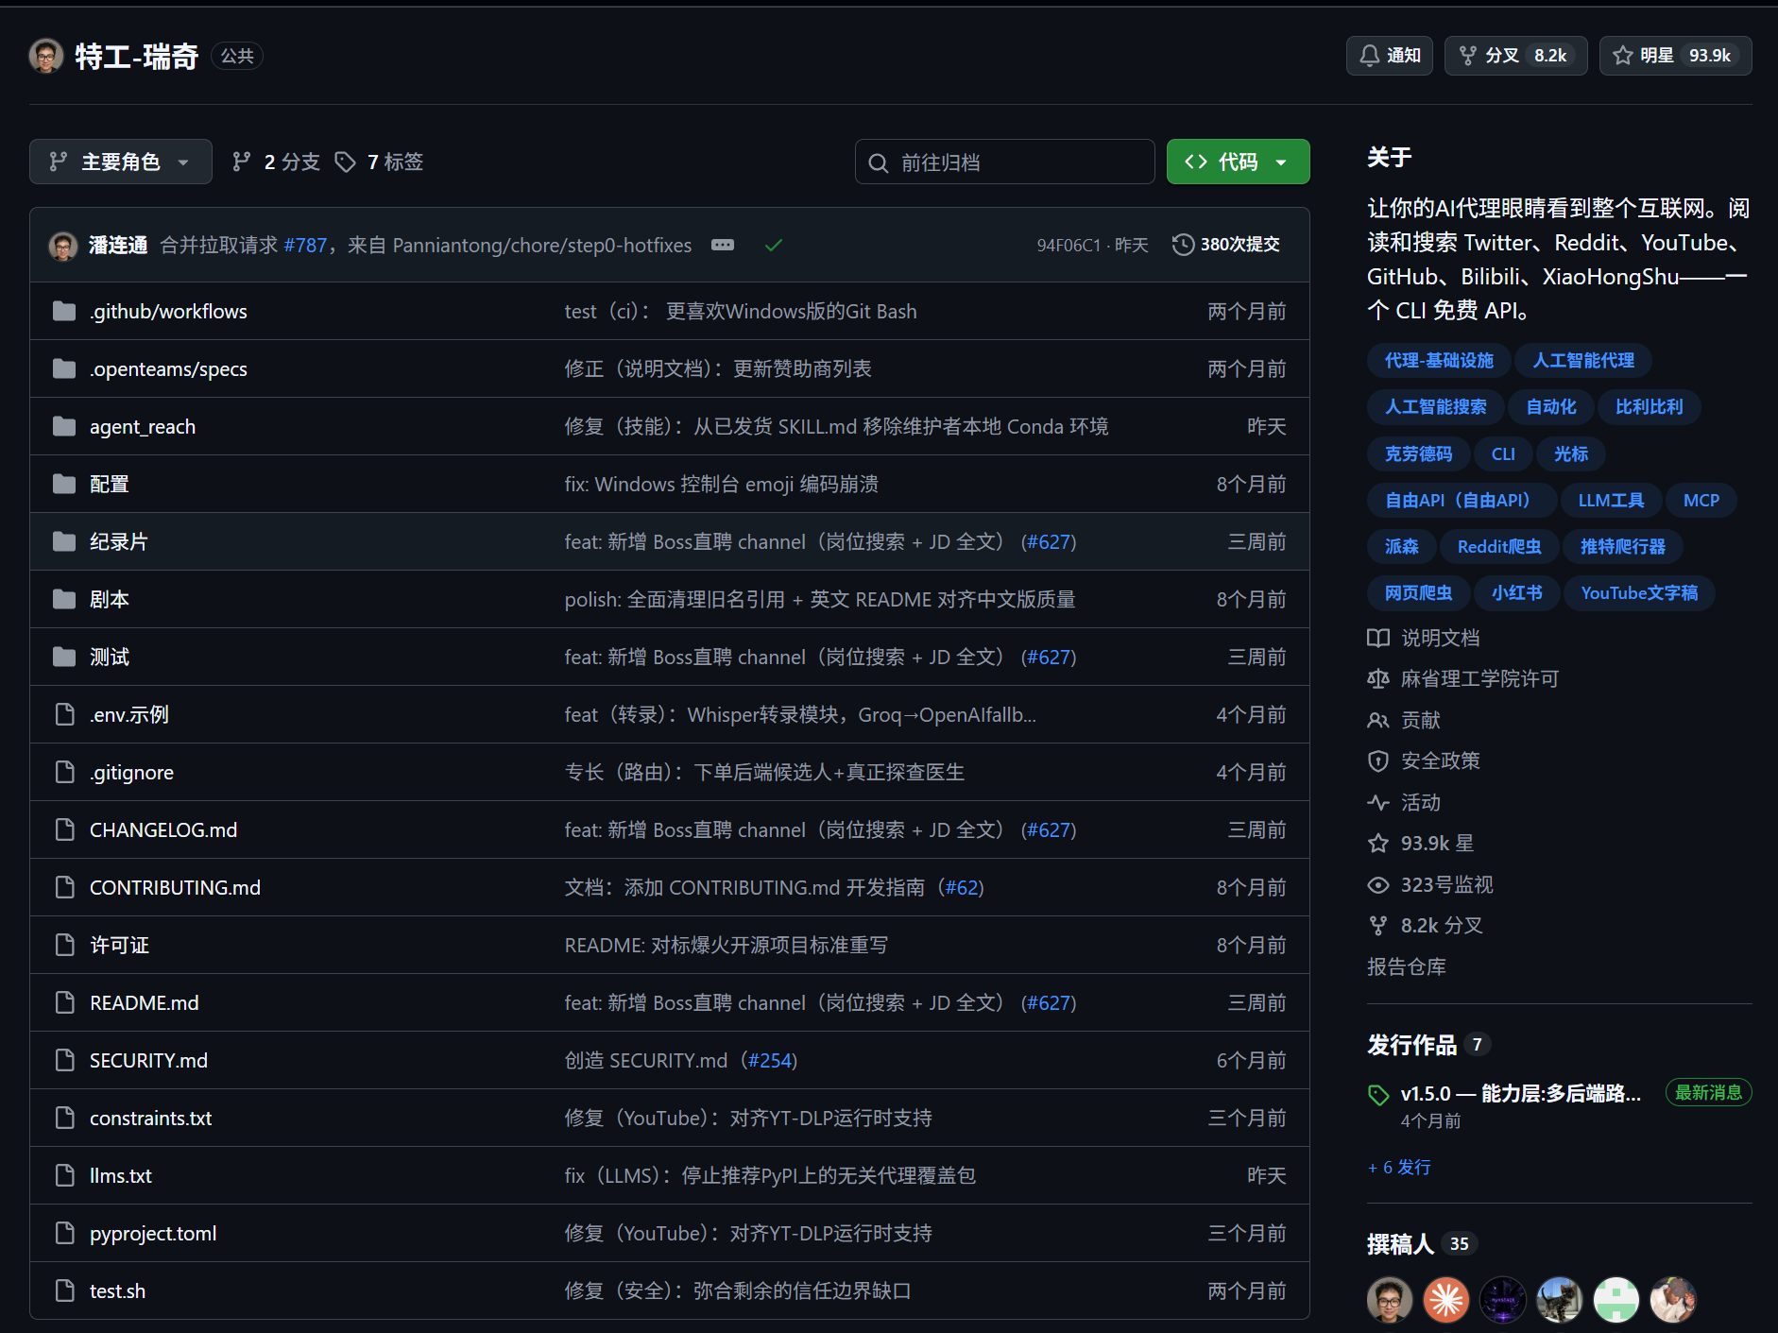
Task: View 93.9k 星 stargazers
Action: tap(1421, 844)
